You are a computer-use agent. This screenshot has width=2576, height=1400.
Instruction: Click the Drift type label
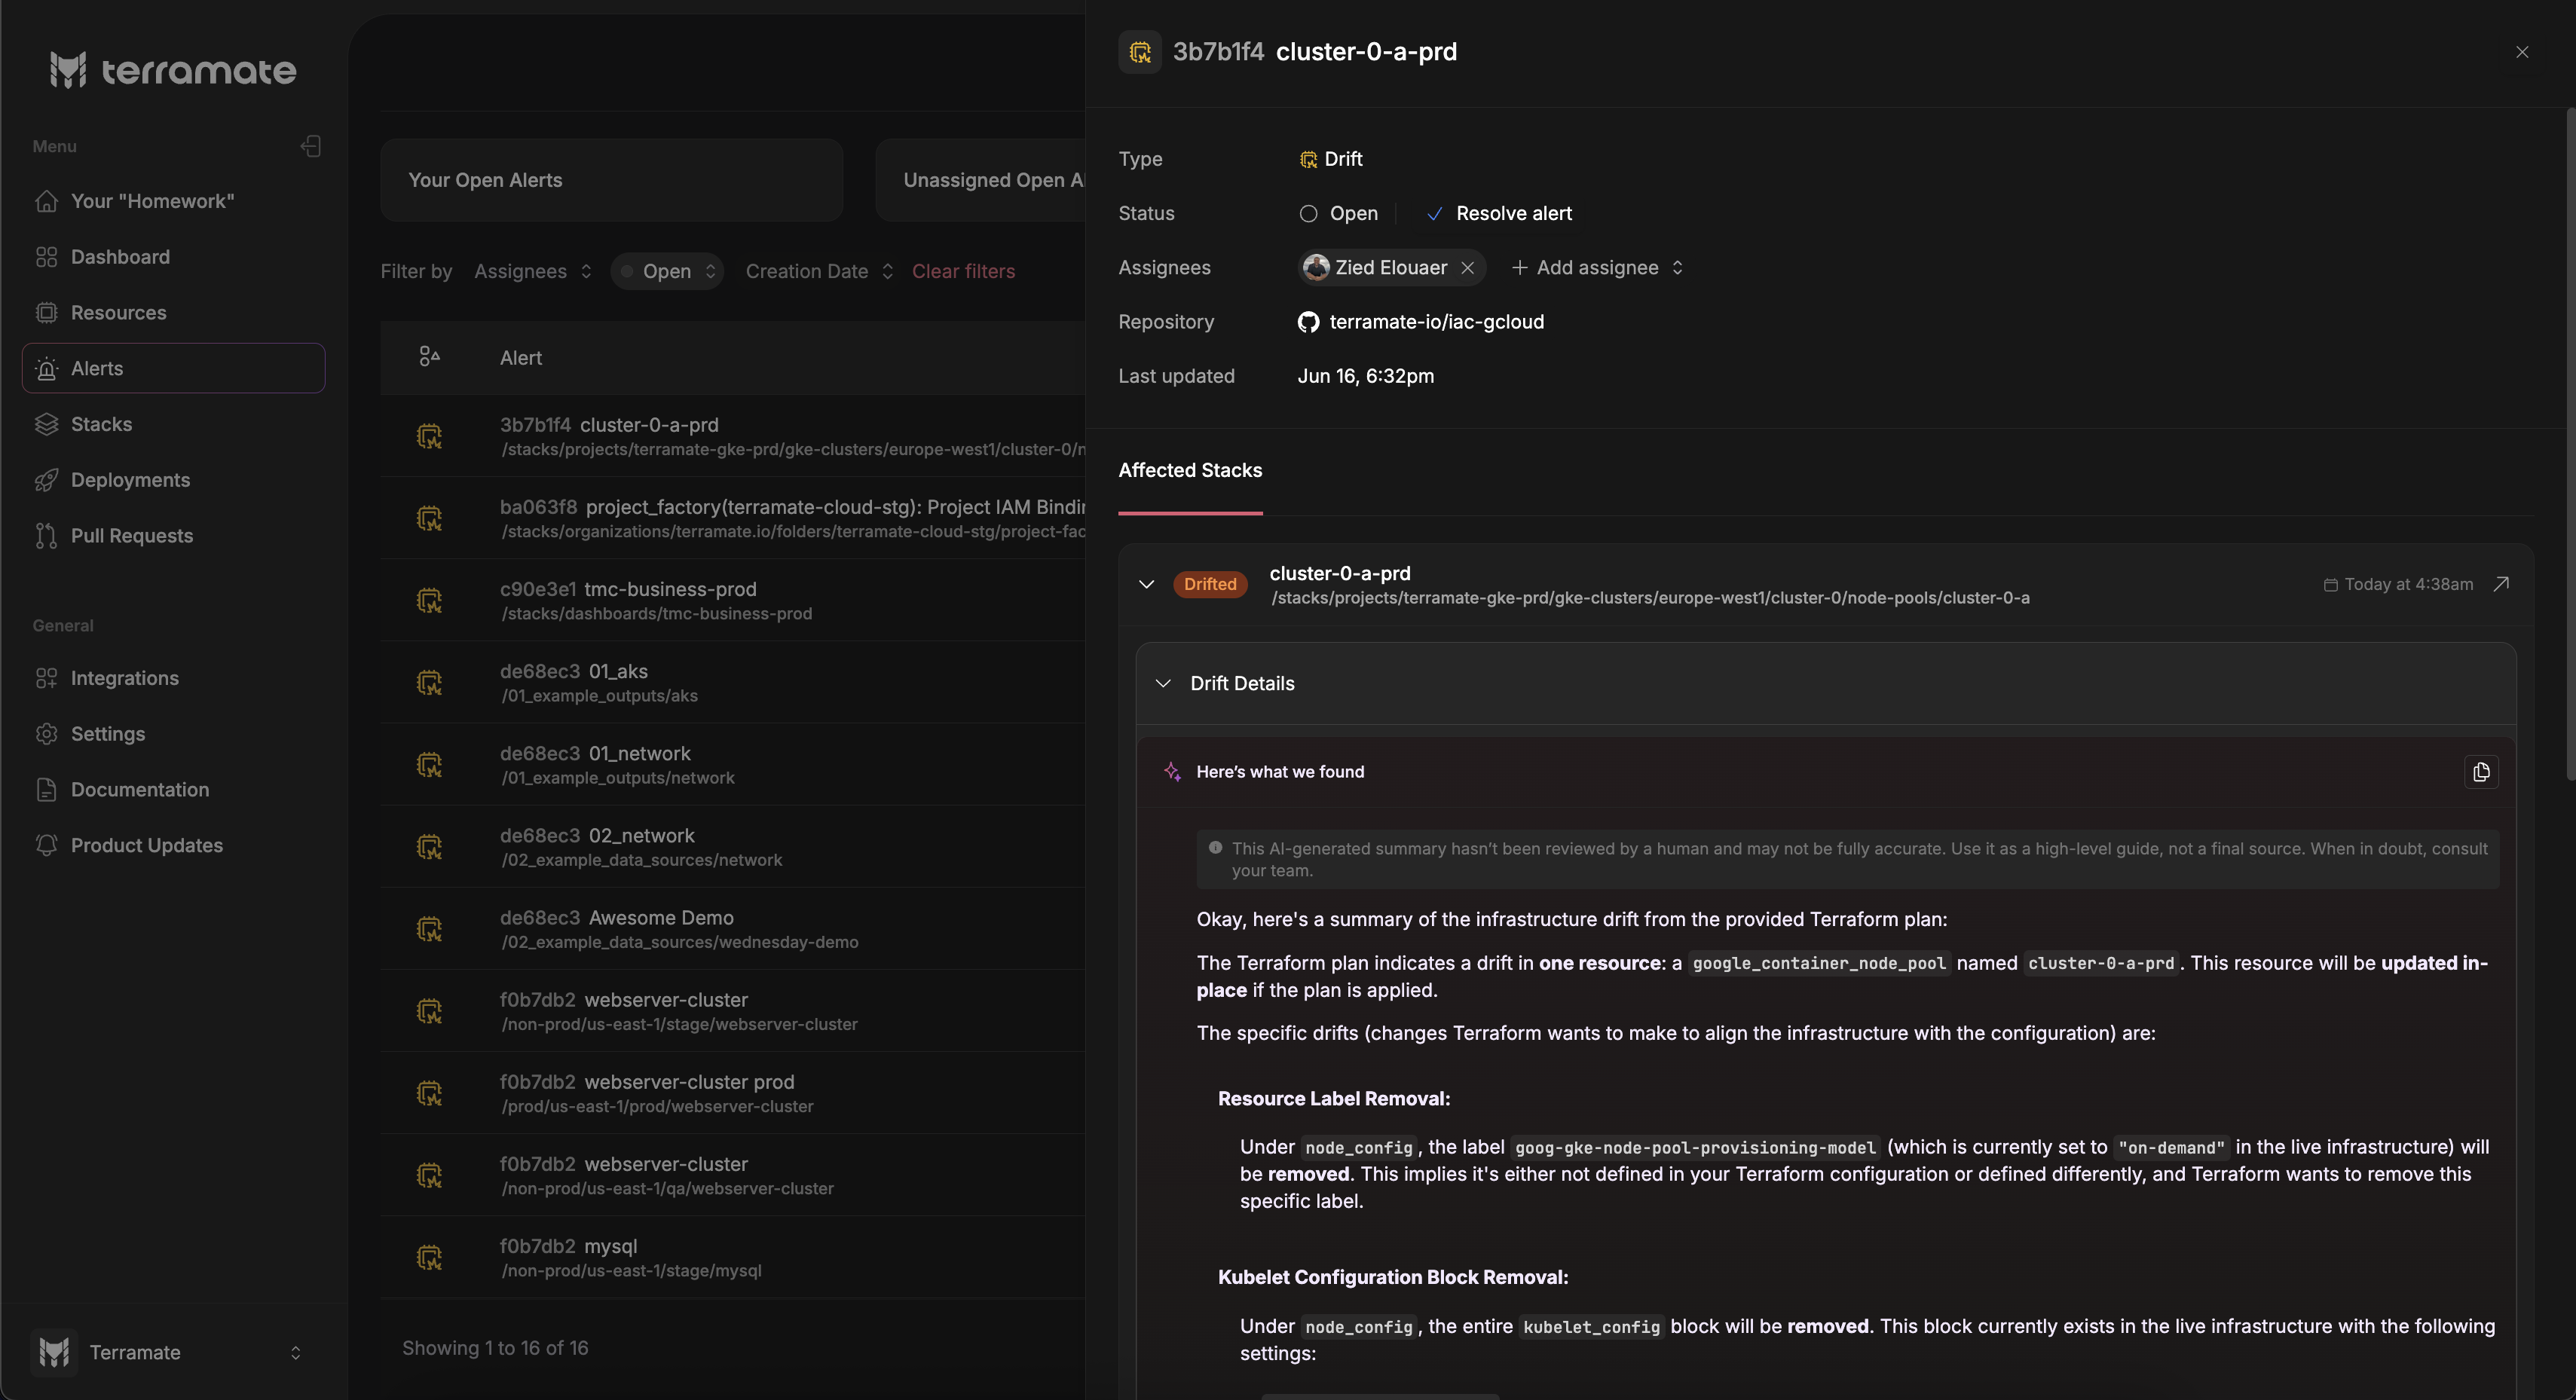click(1331, 159)
